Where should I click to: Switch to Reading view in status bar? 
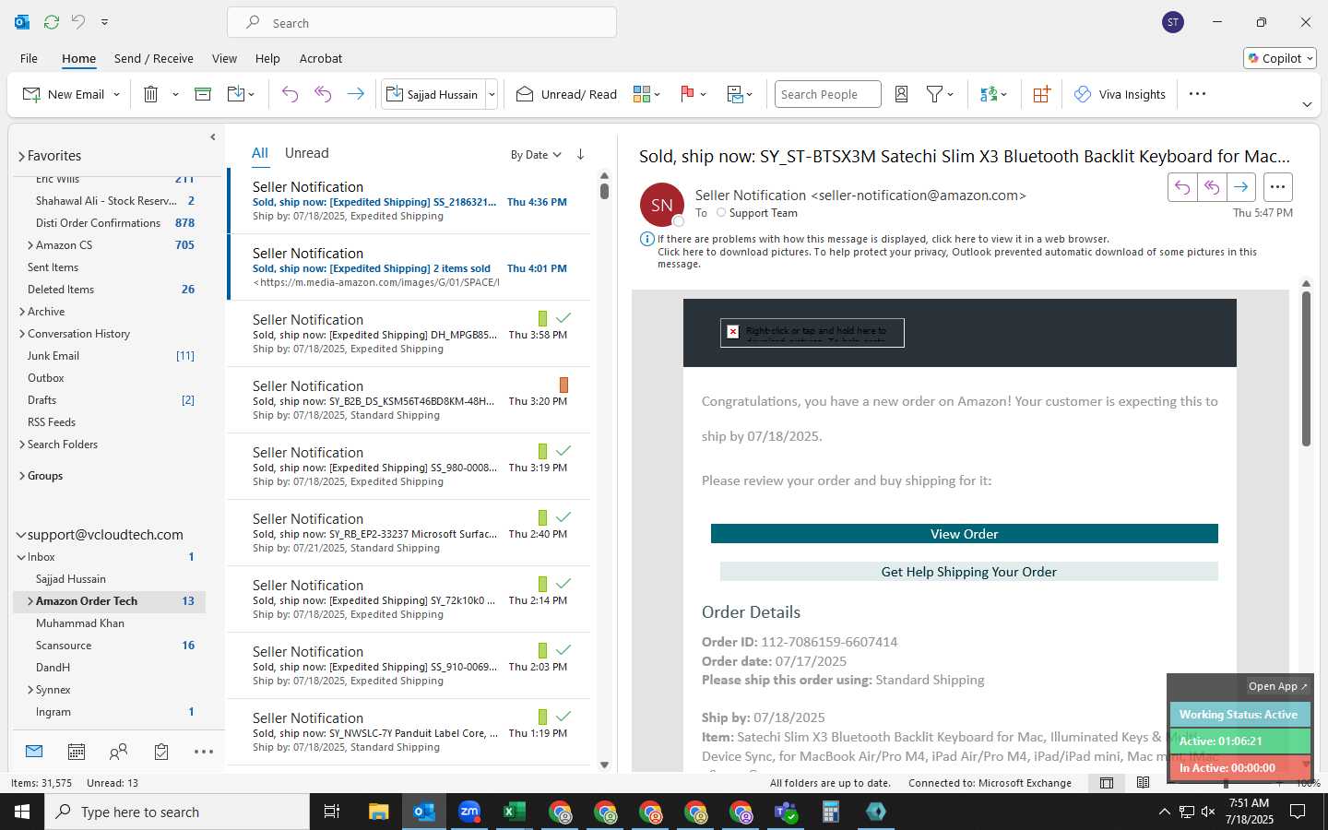click(1144, 783)
